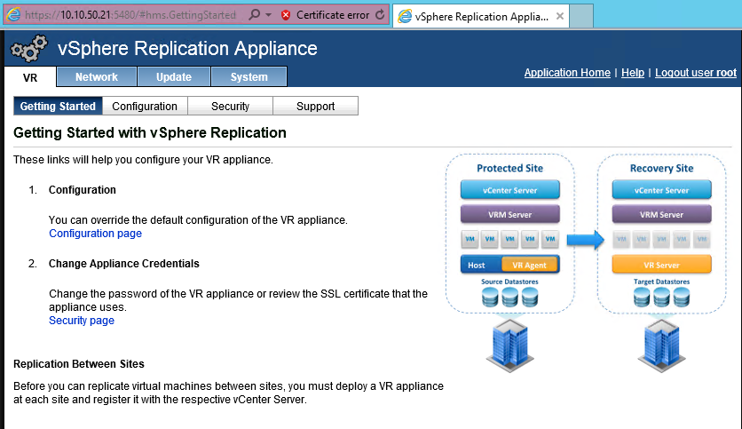The height and width of the screenshot is (429, 742).
Task: Click the Protected Site building icon
Action: 509,345
